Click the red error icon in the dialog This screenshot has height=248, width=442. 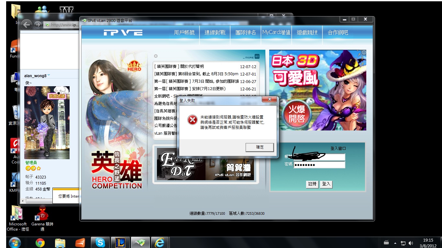pyautogui.click(x=192, y=120)
